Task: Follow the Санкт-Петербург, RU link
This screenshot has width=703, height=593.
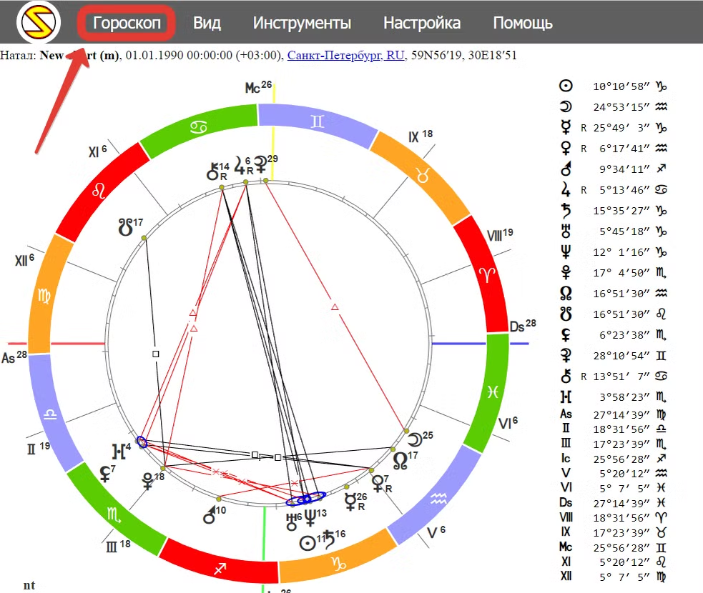Action: coord(345,55)
